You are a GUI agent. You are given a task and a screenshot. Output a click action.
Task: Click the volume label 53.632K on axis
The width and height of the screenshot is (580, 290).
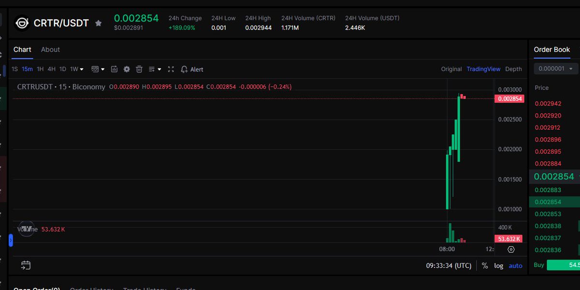509,239
